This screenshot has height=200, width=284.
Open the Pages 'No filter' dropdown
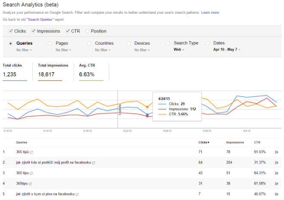63,50
